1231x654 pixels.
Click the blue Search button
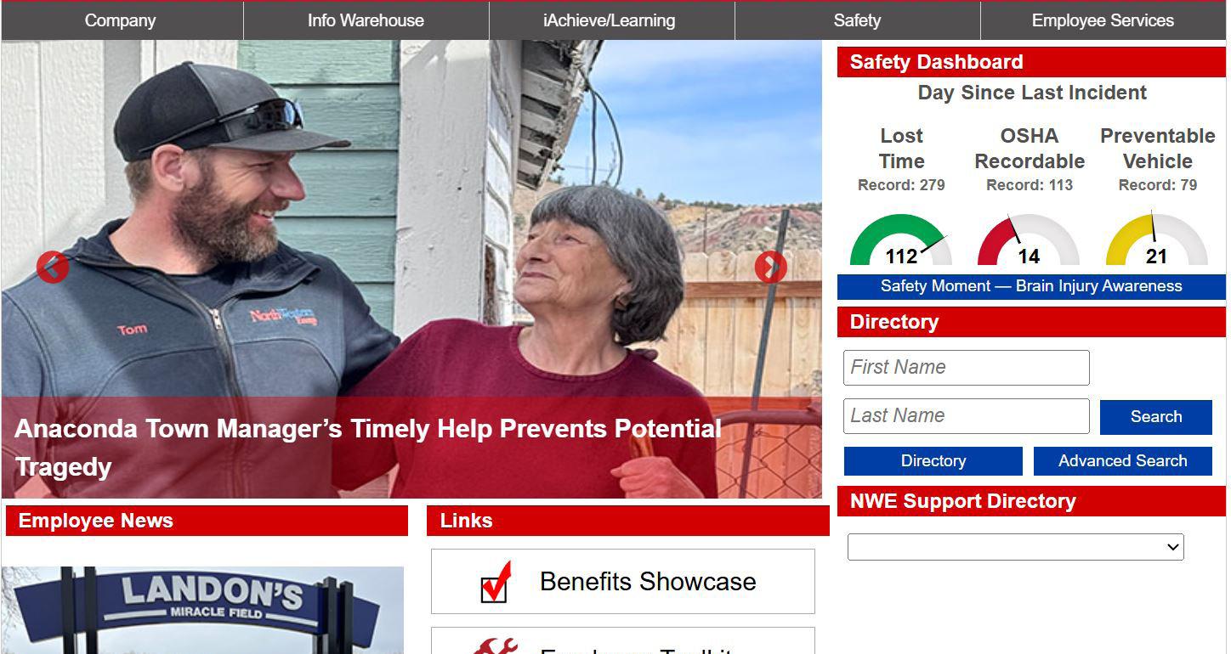click(x=1156, y=417)
